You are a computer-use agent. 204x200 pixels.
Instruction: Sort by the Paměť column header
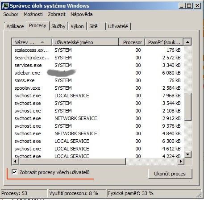pos(164,42)
